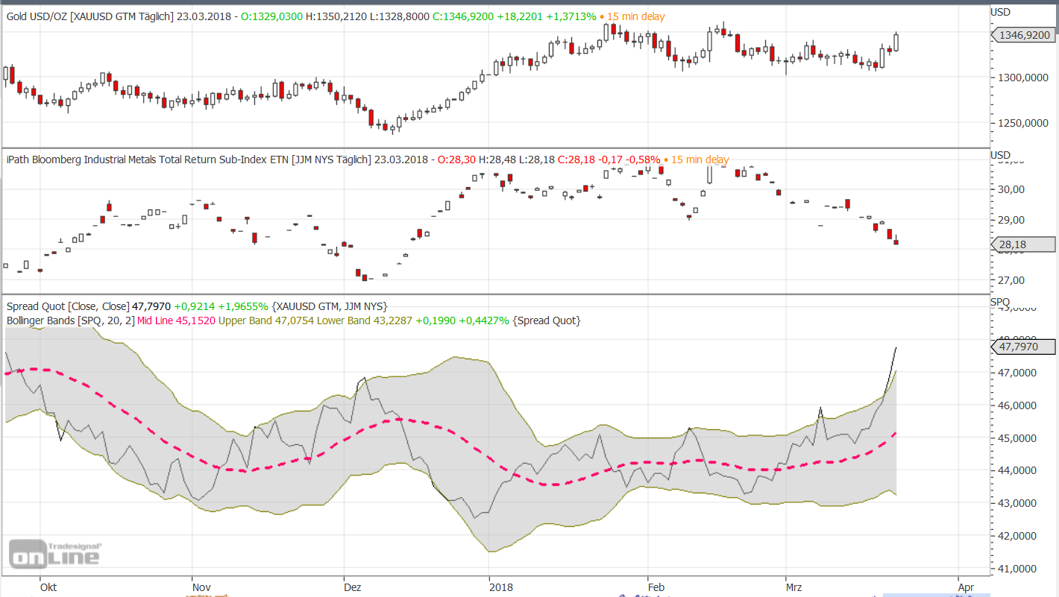
Task: Select the Gold price tag 1346,9200
Action: (x=1025, y=34)
